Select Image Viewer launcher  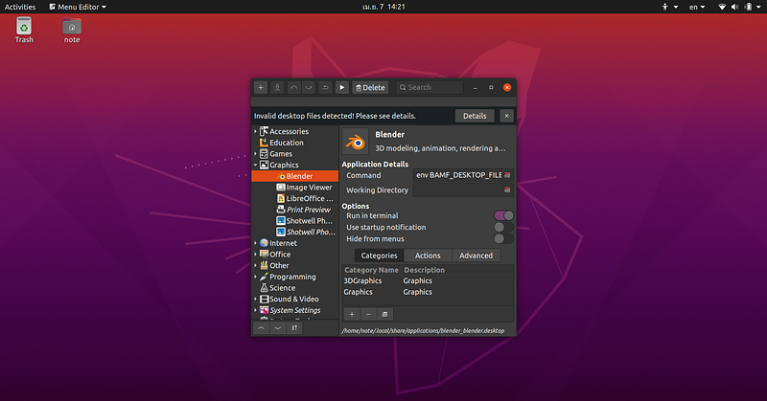(295, 188)
